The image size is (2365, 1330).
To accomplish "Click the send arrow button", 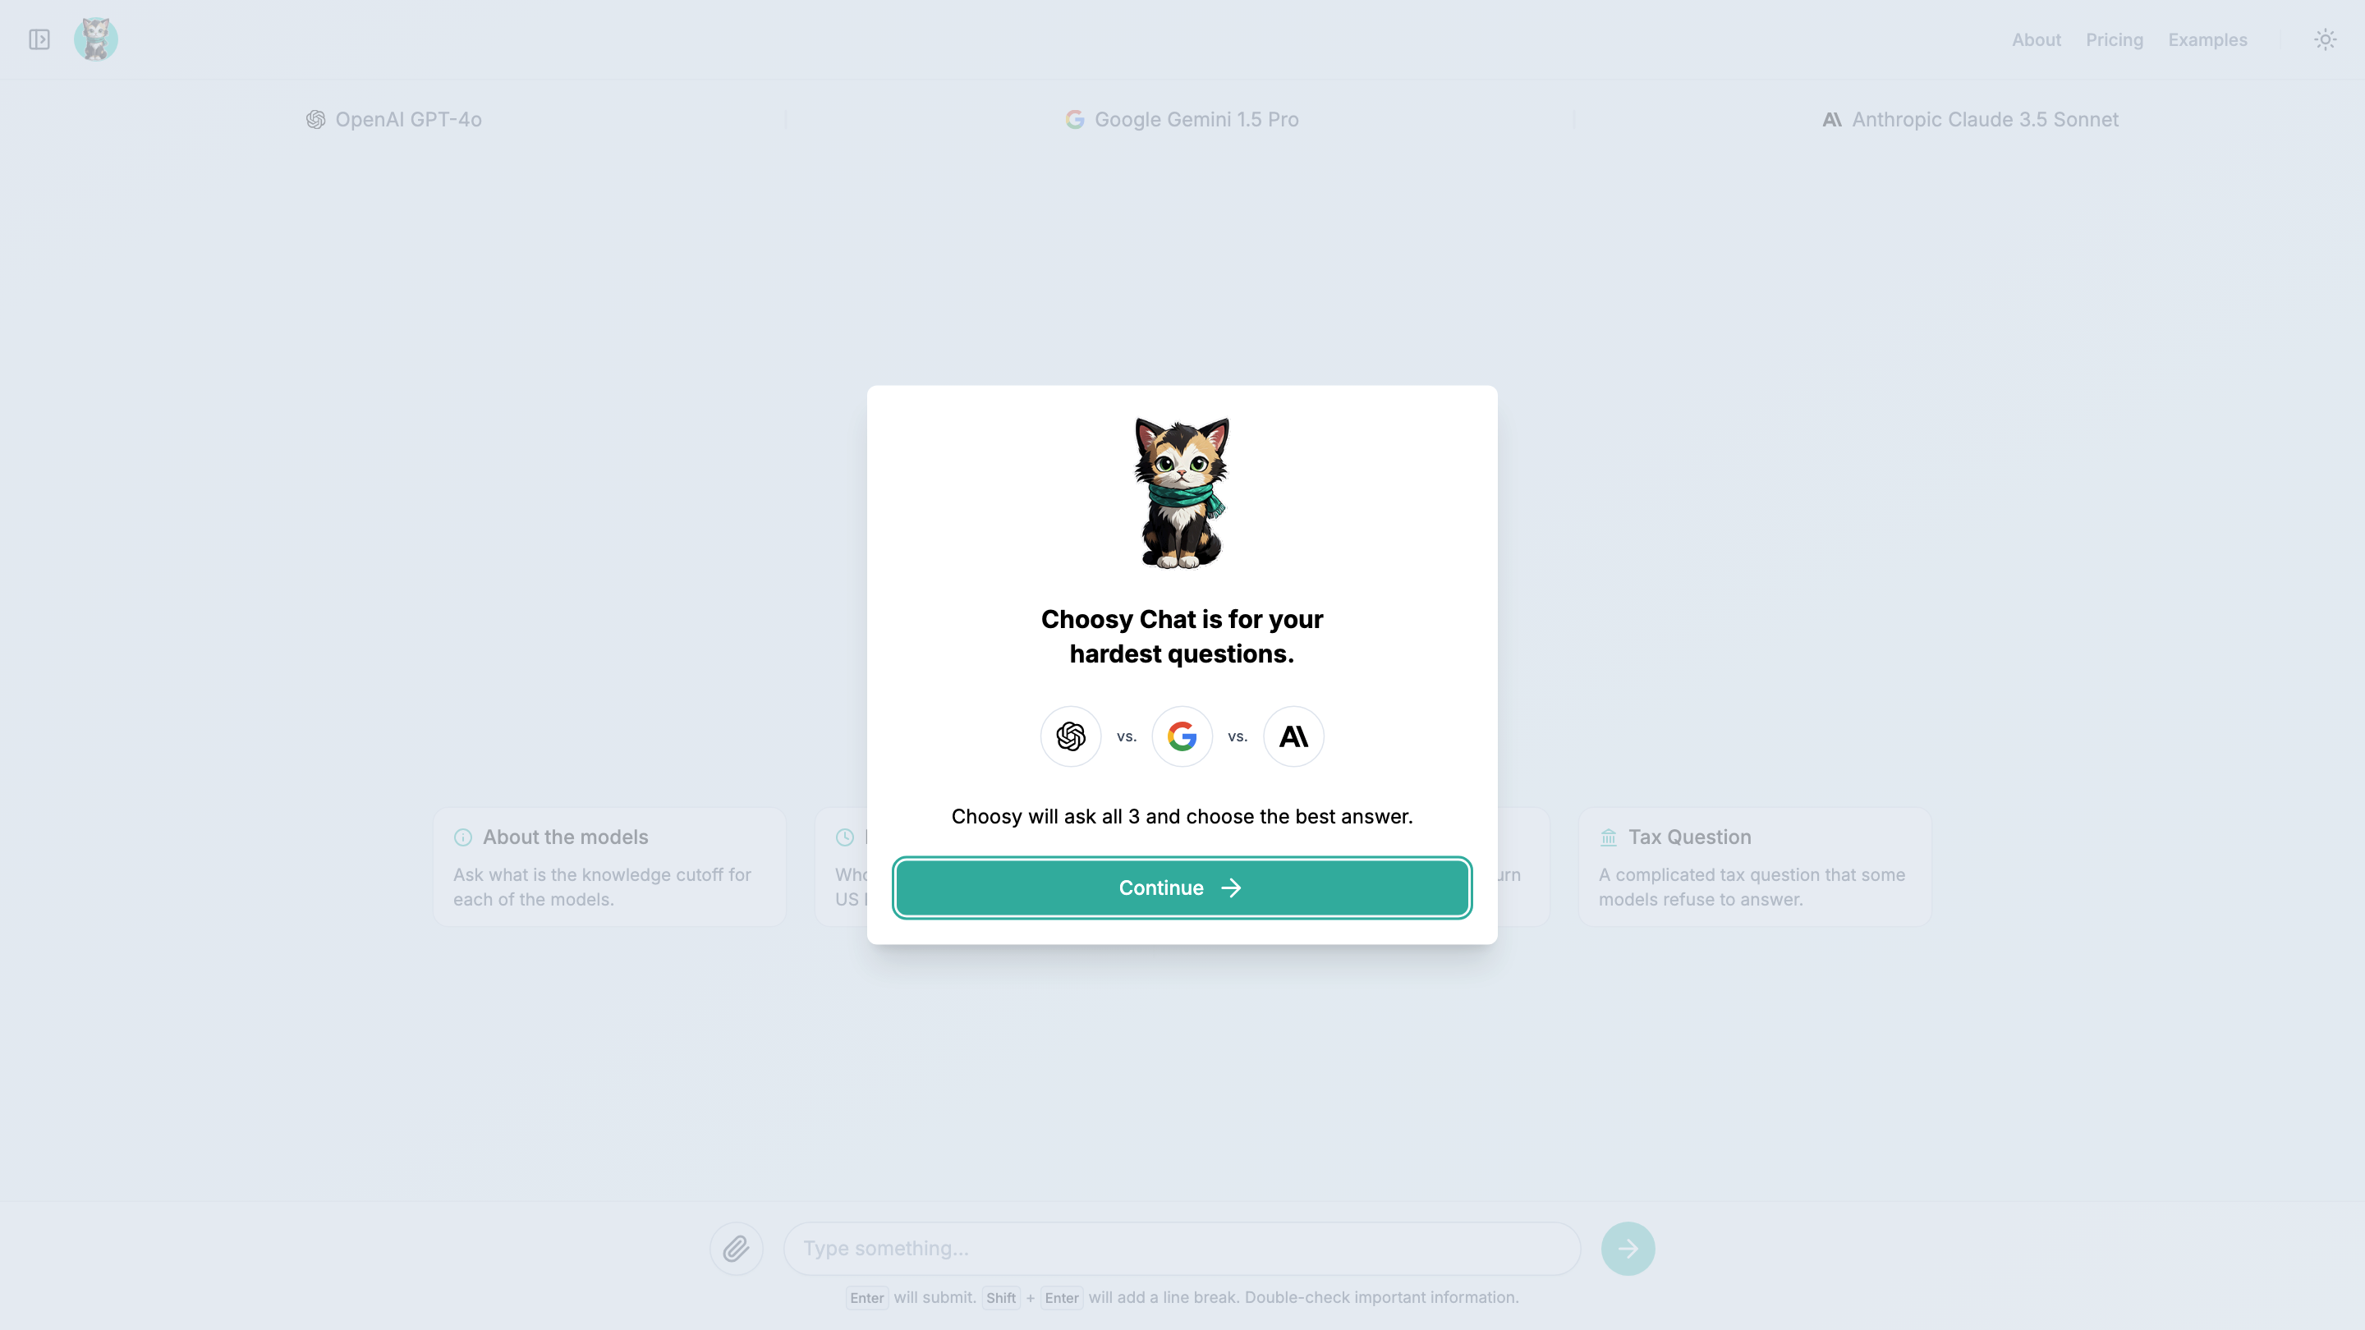I will click(1628, 1248).
